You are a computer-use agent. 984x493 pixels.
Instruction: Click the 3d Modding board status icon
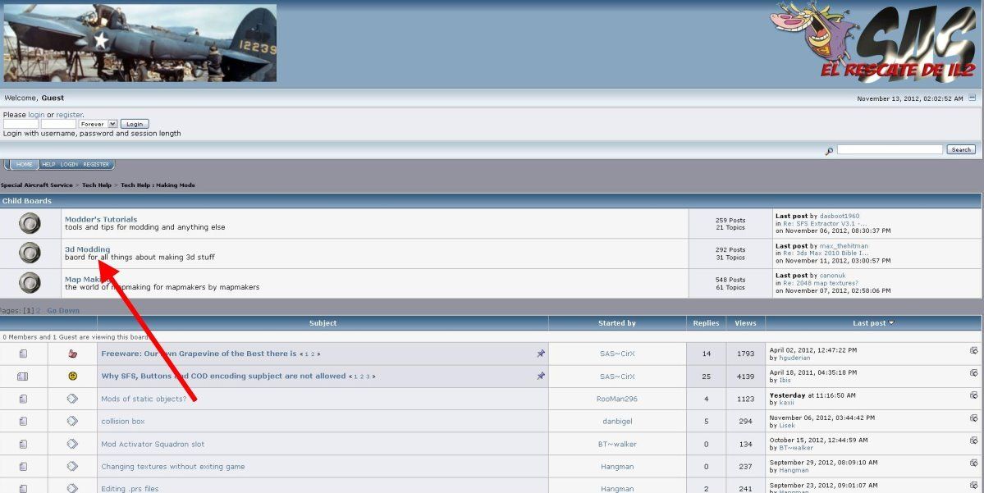[x=30, y=253]
